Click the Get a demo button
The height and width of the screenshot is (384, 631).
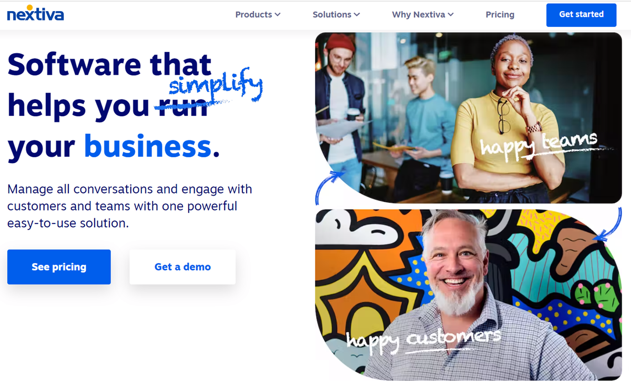182,267
